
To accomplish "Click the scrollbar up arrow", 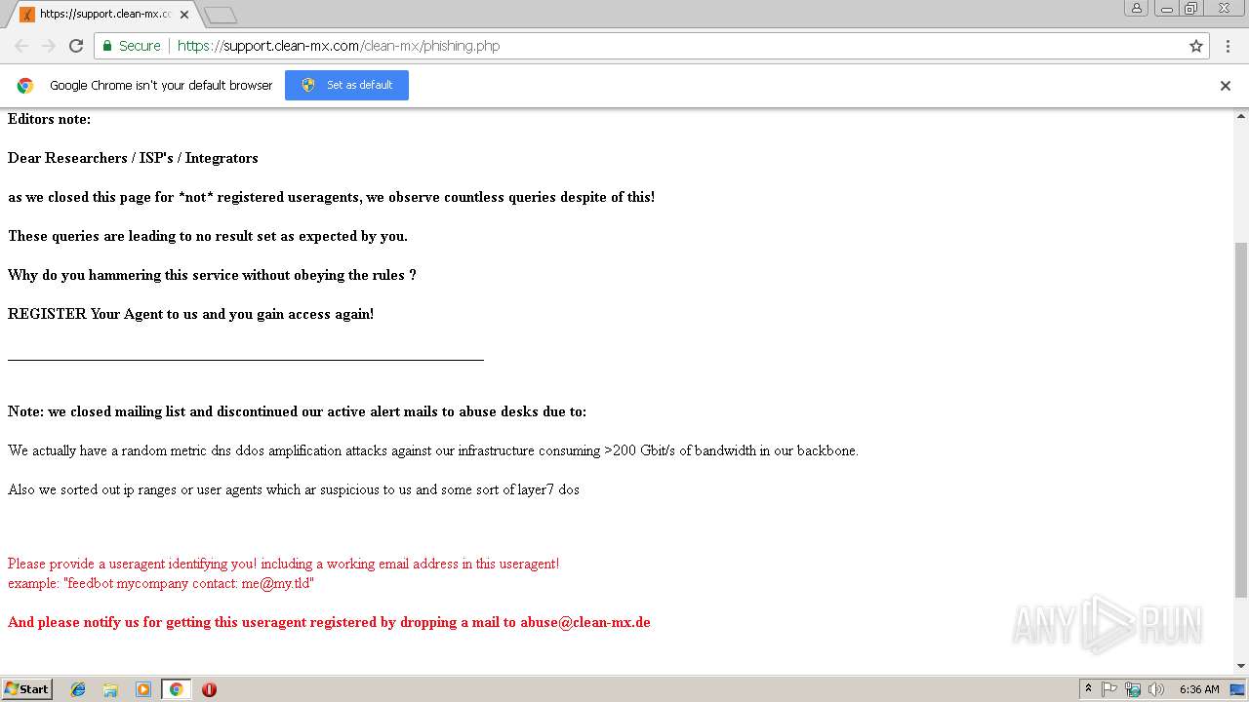I will 1241,115.
